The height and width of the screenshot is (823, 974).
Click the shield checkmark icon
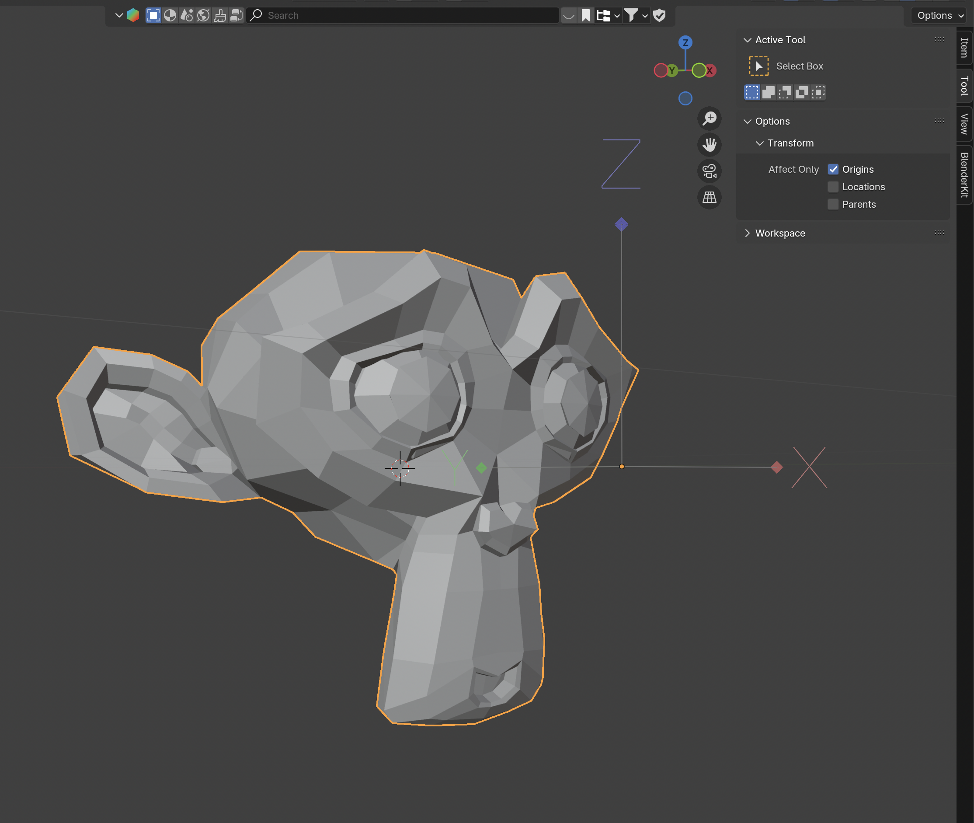click(x=659, y=15)
